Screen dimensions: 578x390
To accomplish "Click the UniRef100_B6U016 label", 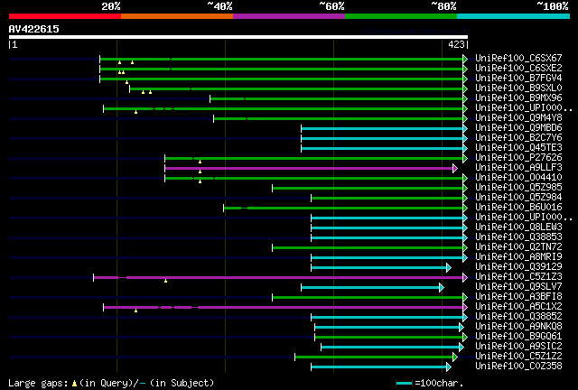I will (x=518, y=208).
